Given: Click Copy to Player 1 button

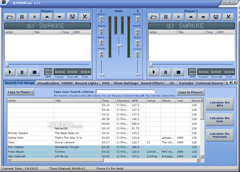Looking at the screenshot, I should [20, 92].
